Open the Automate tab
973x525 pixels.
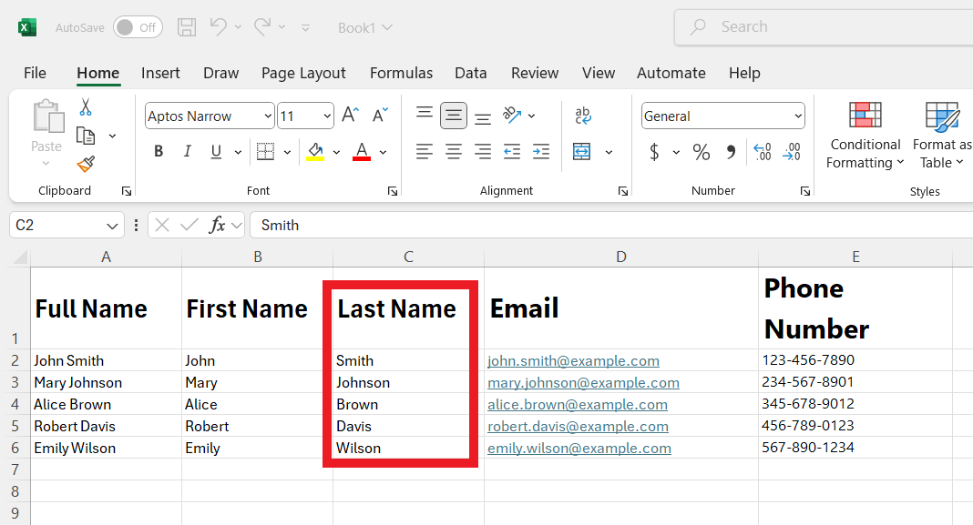click(671, 73)
